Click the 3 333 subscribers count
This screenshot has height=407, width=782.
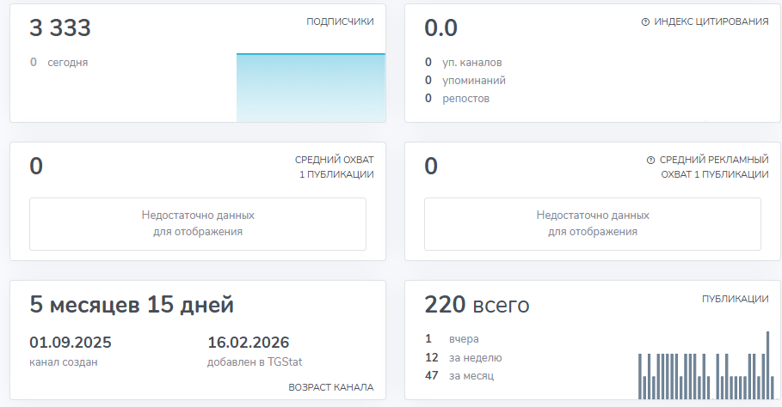pos(60,28)
